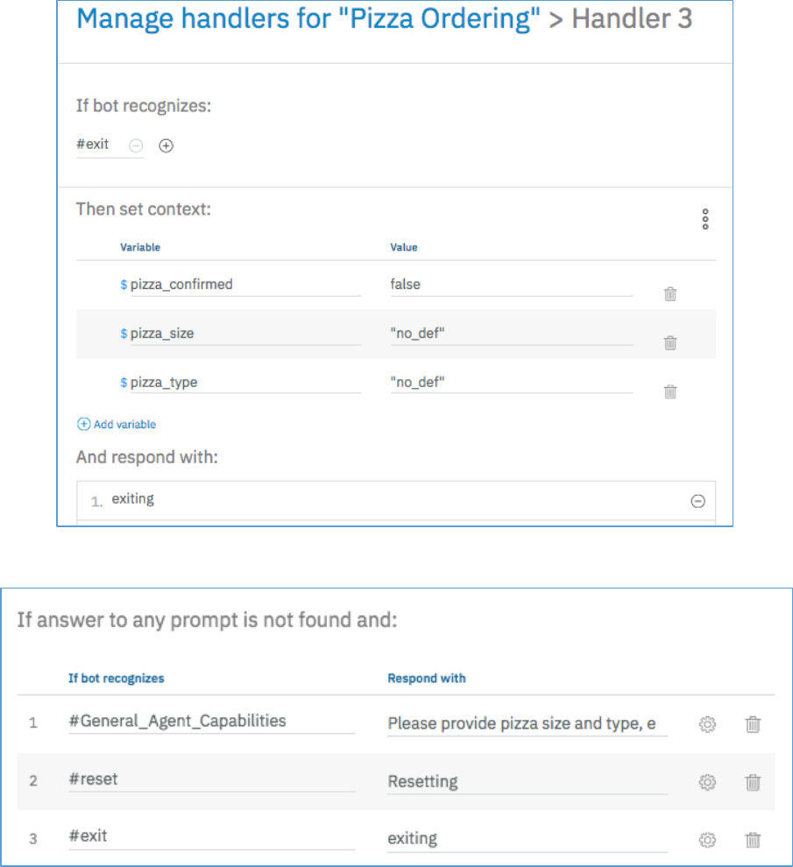Click the $pizza_size variable name field

(244, 334)
